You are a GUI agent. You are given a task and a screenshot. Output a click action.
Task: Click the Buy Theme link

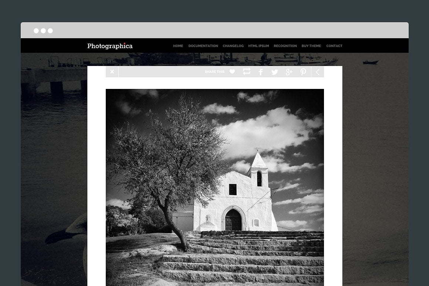tap(311, 46)
